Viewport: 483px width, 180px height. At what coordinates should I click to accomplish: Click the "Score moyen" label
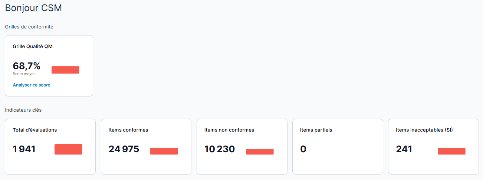pyautogui.click(x=24, y=74)
